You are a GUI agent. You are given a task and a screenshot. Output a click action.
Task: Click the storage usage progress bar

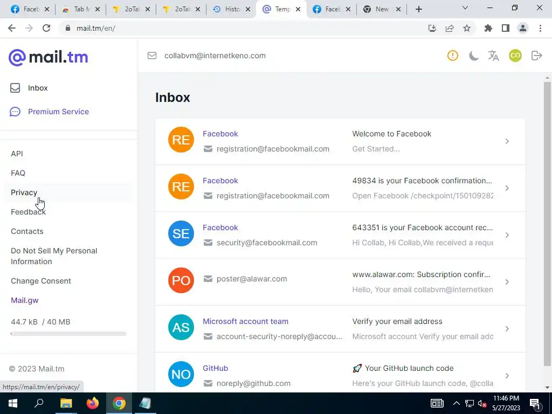(68, 333)
